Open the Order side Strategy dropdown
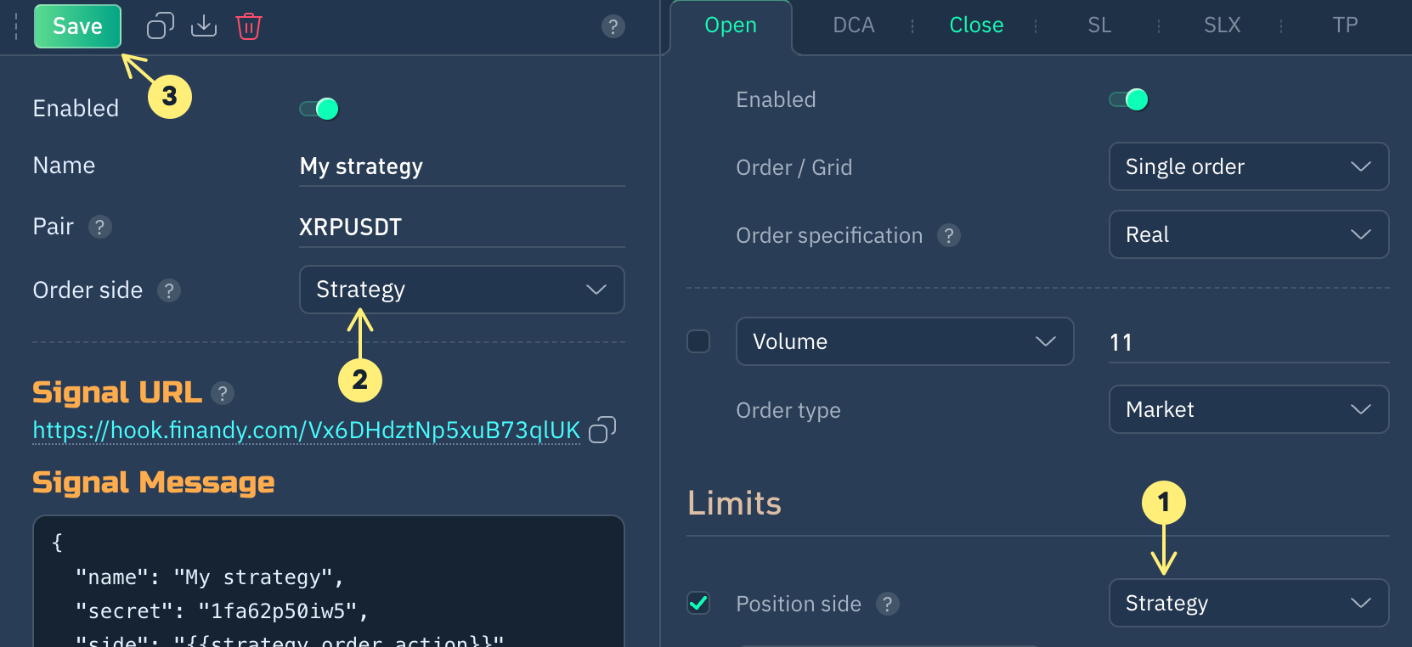 (461, 290)
